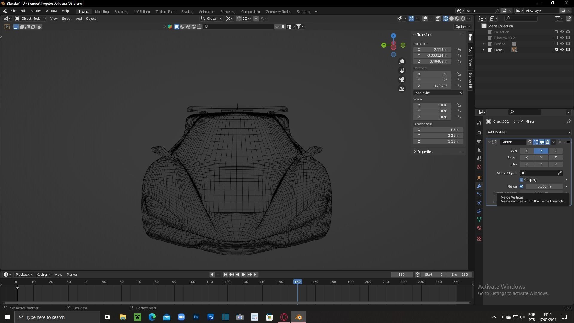
Task: Click the zoom magnifier icon in viewport
Action: point(402,61)
